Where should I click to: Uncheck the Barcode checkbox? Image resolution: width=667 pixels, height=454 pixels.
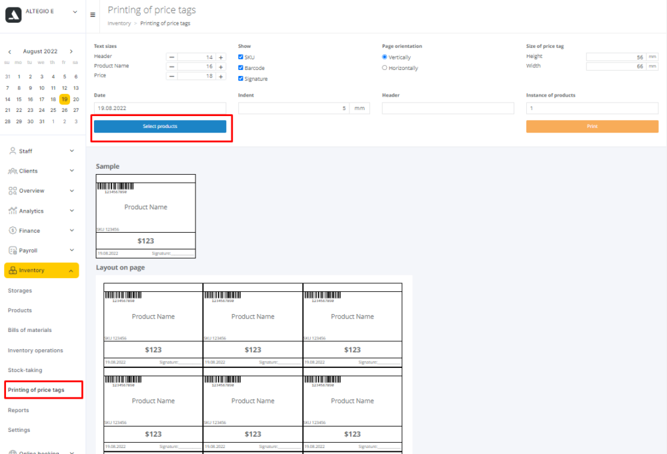(x=241, y=67)
